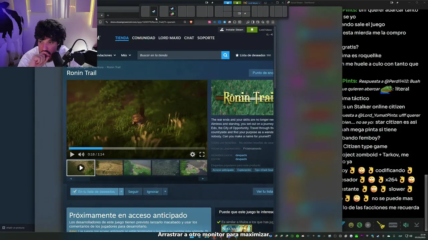This screenshot has height=240, width=428.
Task: Select the second screenshot thumbnail
Action: tap(109, 168)
